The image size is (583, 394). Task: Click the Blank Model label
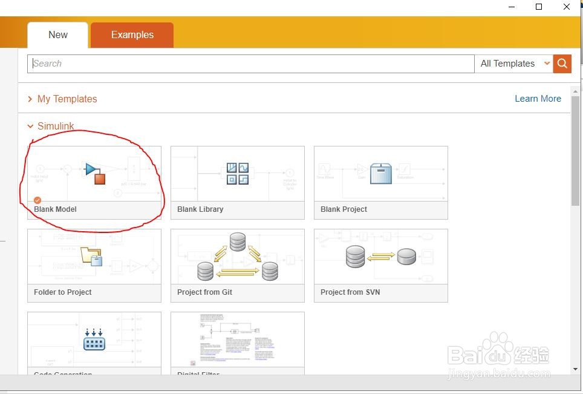pos(55,209)
